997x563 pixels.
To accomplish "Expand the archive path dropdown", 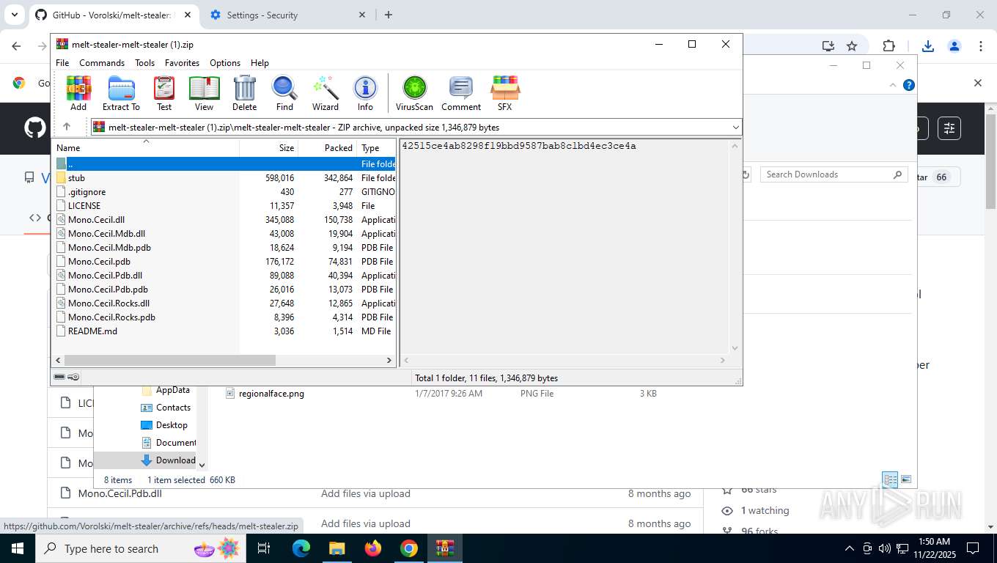I will 735,128.
